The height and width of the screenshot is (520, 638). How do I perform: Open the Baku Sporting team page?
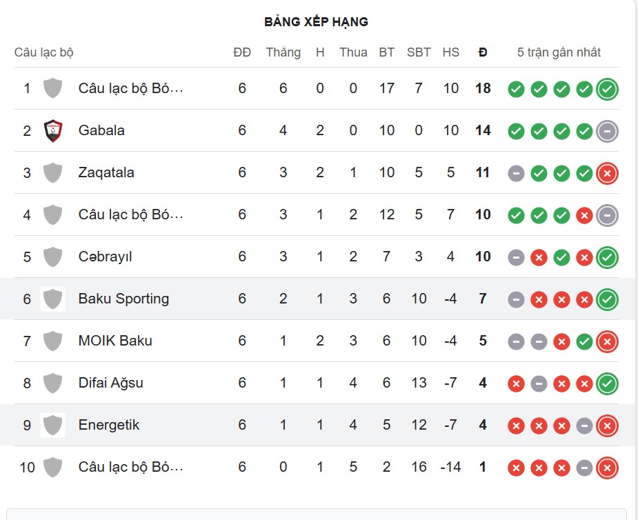click(123, 299)
